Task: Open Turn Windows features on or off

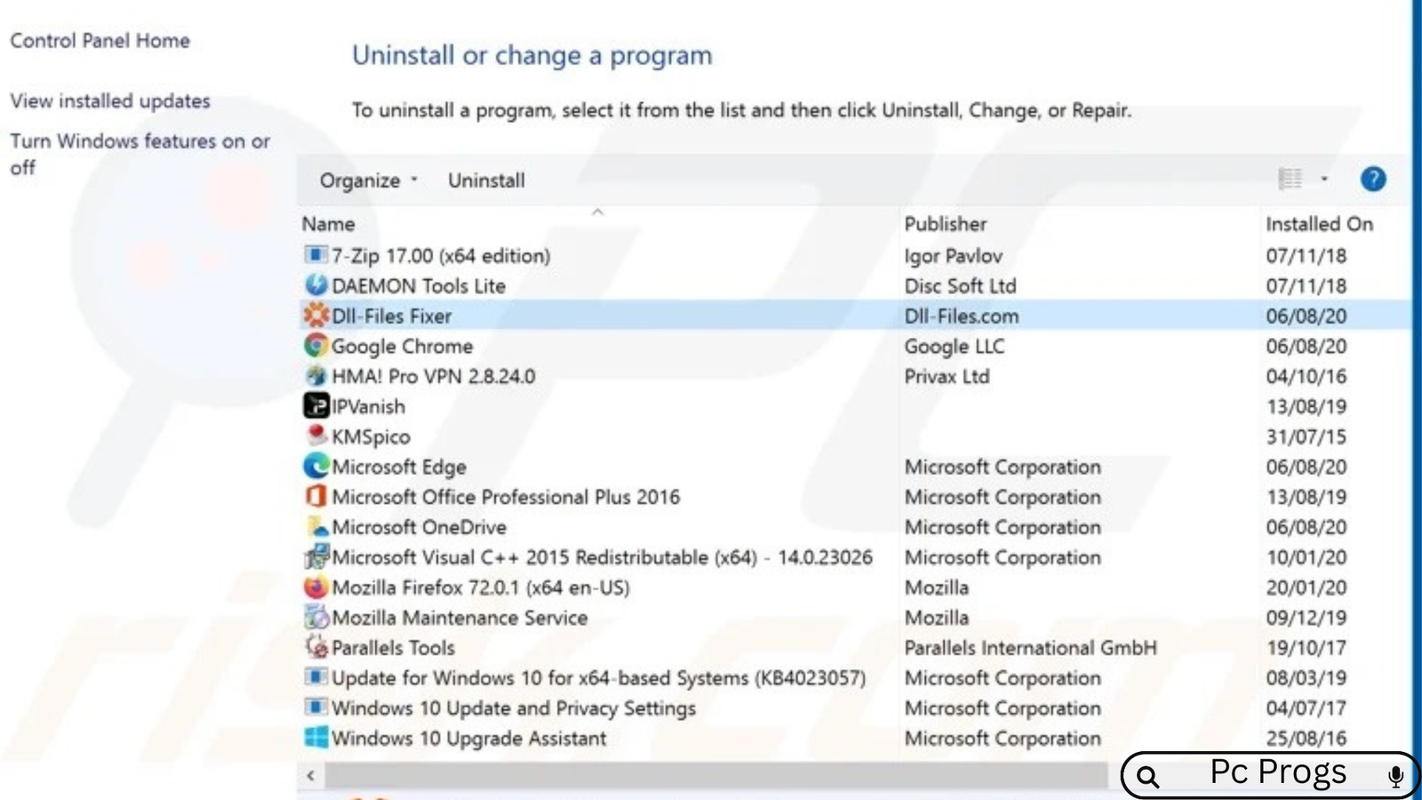Action: click(140, 154)
